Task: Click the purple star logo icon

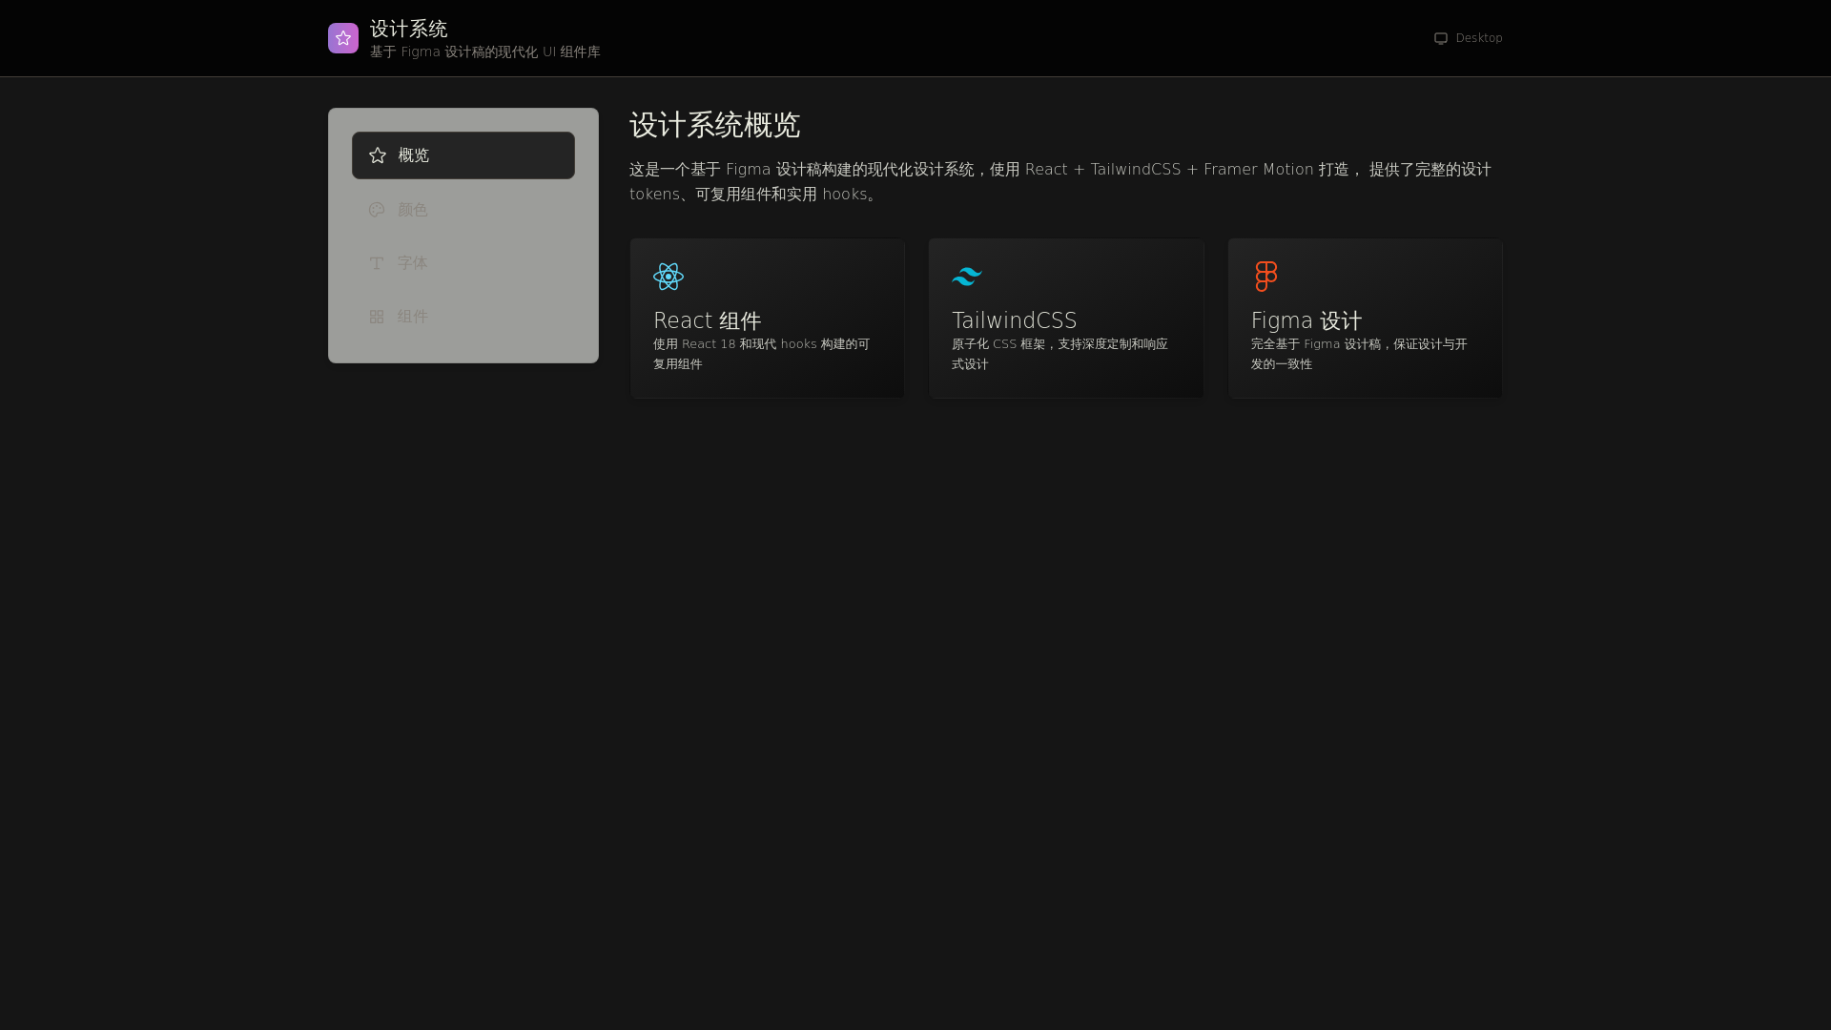Action: [343, 38]
